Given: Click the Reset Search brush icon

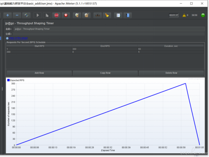Looking at the screenshot, I should point(107,15).
